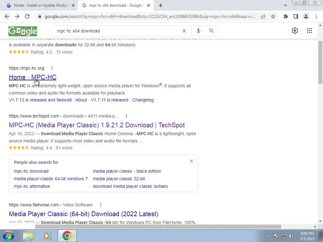
Task: Search for mpc-hc download
Action: 31,171
